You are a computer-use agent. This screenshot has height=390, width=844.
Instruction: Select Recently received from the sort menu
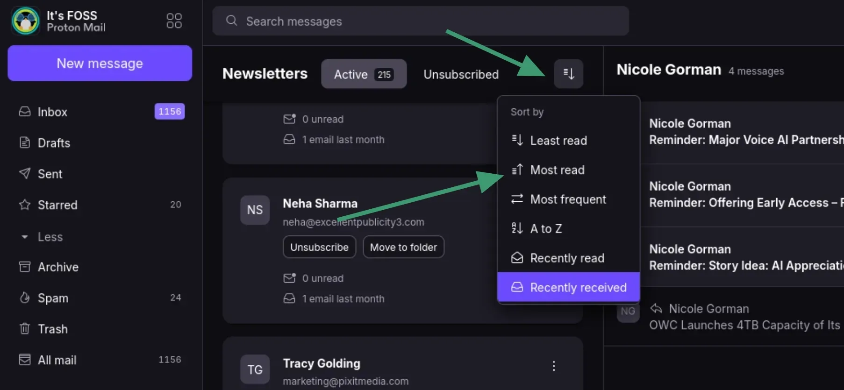(579, 287)
